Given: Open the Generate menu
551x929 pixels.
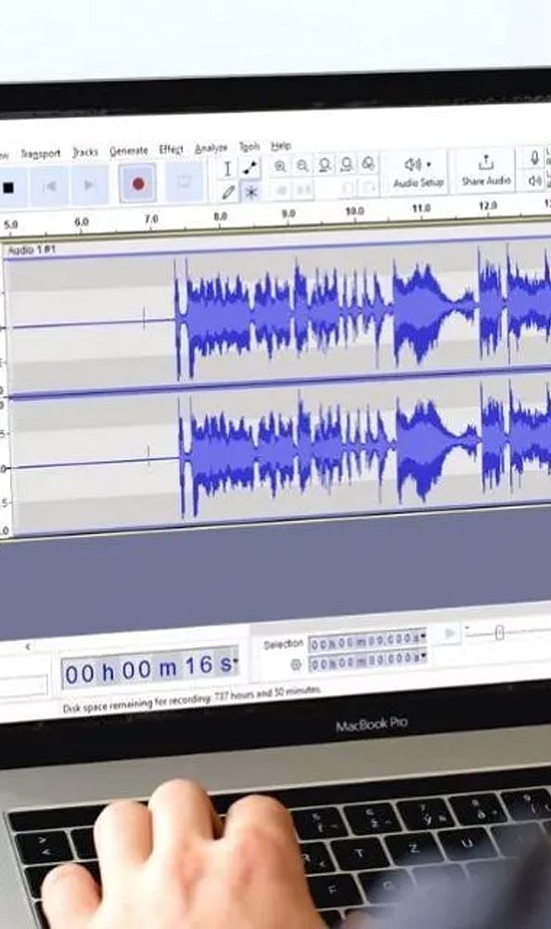Looking at the screenshot, I should click(128, 151).
